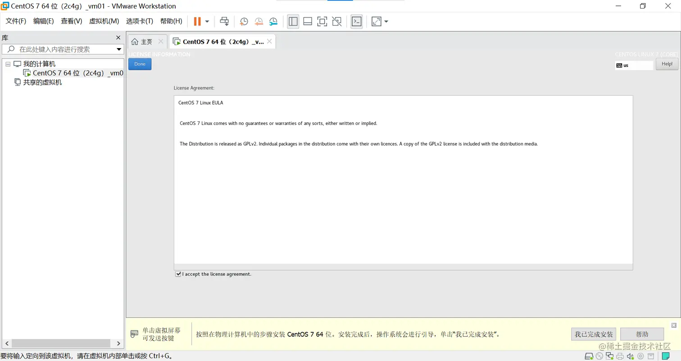The height and width of the screenshot is (361, 681).
Task: Switch to Unity mode
Action: (336, 21)
